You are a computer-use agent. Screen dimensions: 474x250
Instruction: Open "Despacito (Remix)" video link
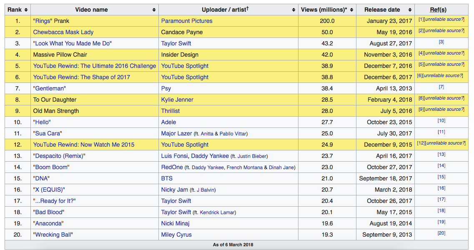[x=59, y=156]
